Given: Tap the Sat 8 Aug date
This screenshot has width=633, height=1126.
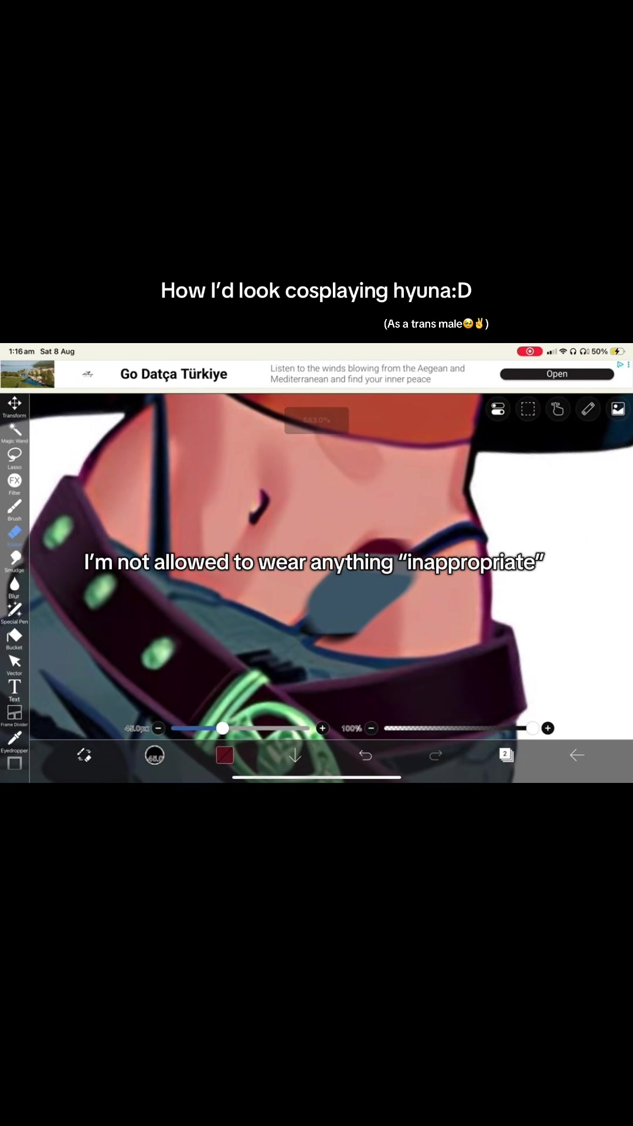Looking at the screenshot, I should click(x=57, y=351).
